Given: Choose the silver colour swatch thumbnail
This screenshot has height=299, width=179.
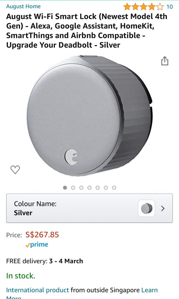Looking at the screenshot, I should (x=146, y=208).
